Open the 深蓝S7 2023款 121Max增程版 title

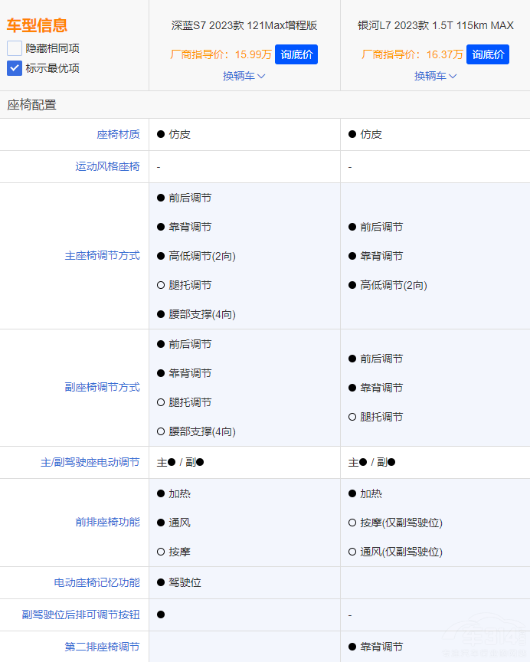pos(244,25)
